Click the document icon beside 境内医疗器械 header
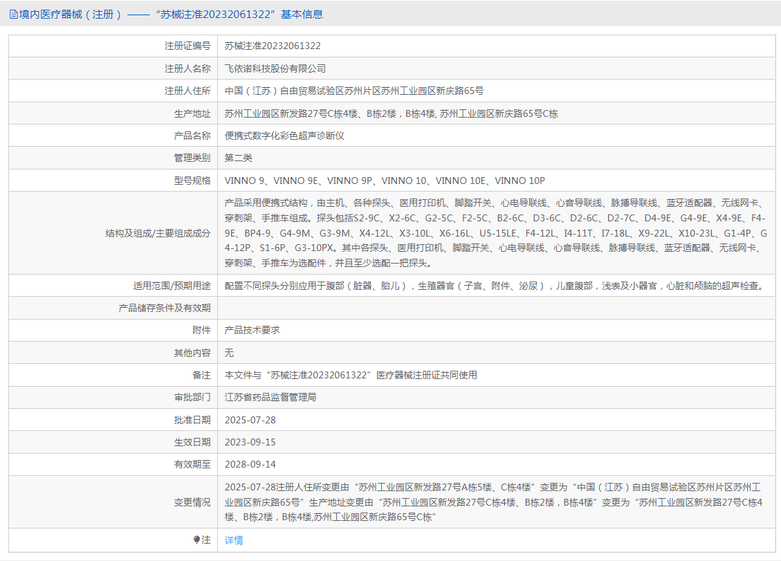This screenshot has width=781, height=561. (13, 15)
